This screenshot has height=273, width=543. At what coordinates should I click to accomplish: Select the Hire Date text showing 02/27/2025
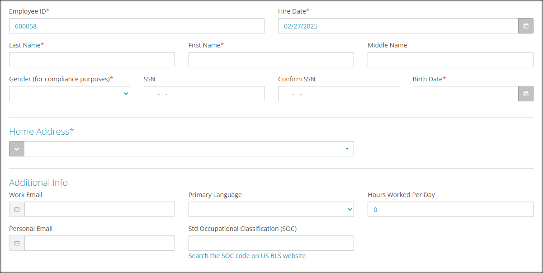coord(398,26)
